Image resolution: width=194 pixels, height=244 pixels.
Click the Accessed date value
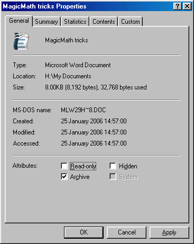94,143
